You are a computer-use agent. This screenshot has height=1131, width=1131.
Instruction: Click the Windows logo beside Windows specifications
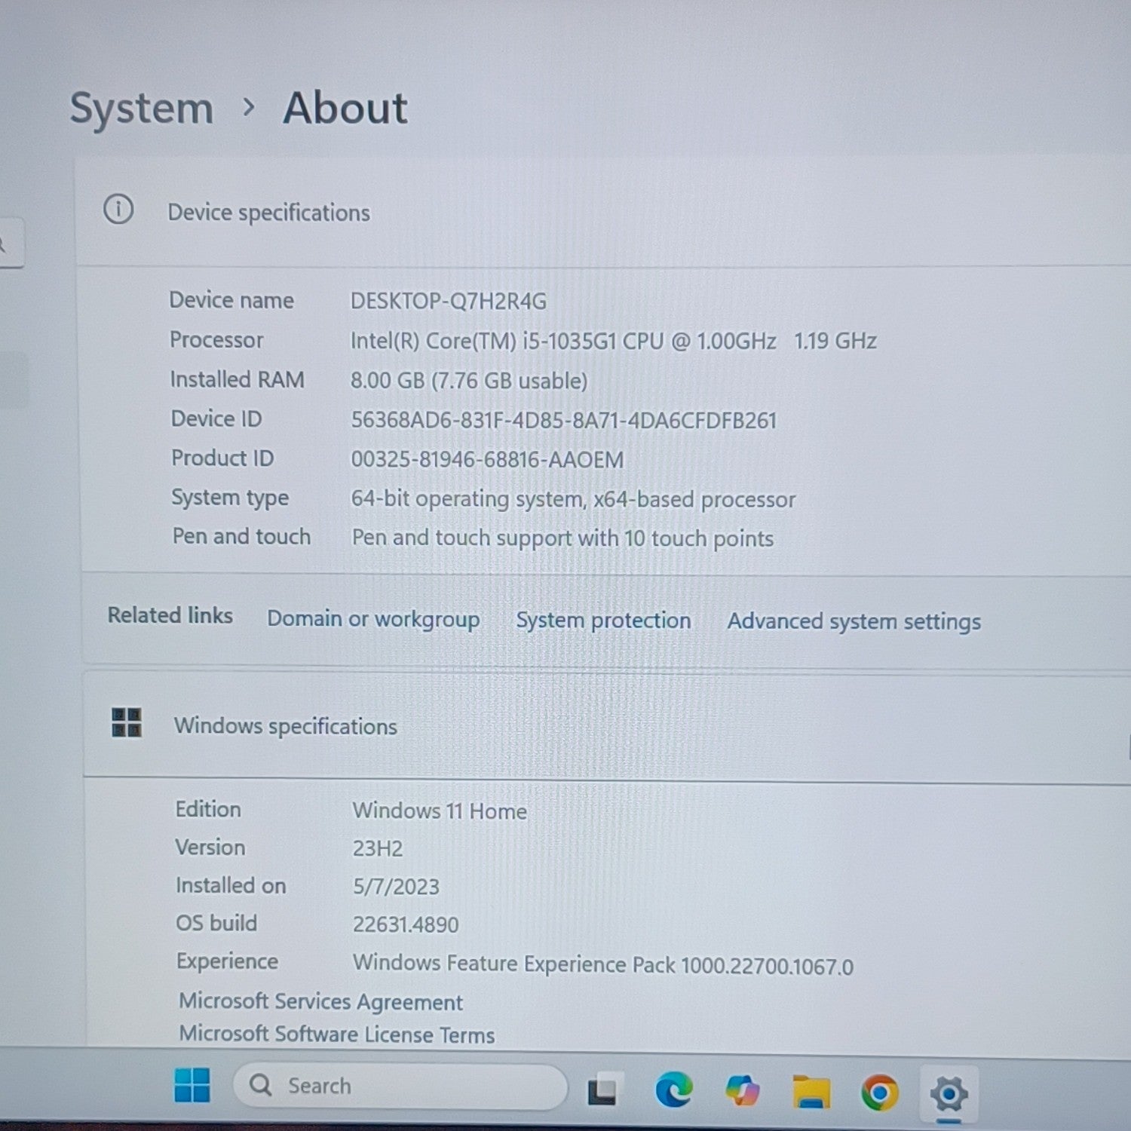pos(127,722)
